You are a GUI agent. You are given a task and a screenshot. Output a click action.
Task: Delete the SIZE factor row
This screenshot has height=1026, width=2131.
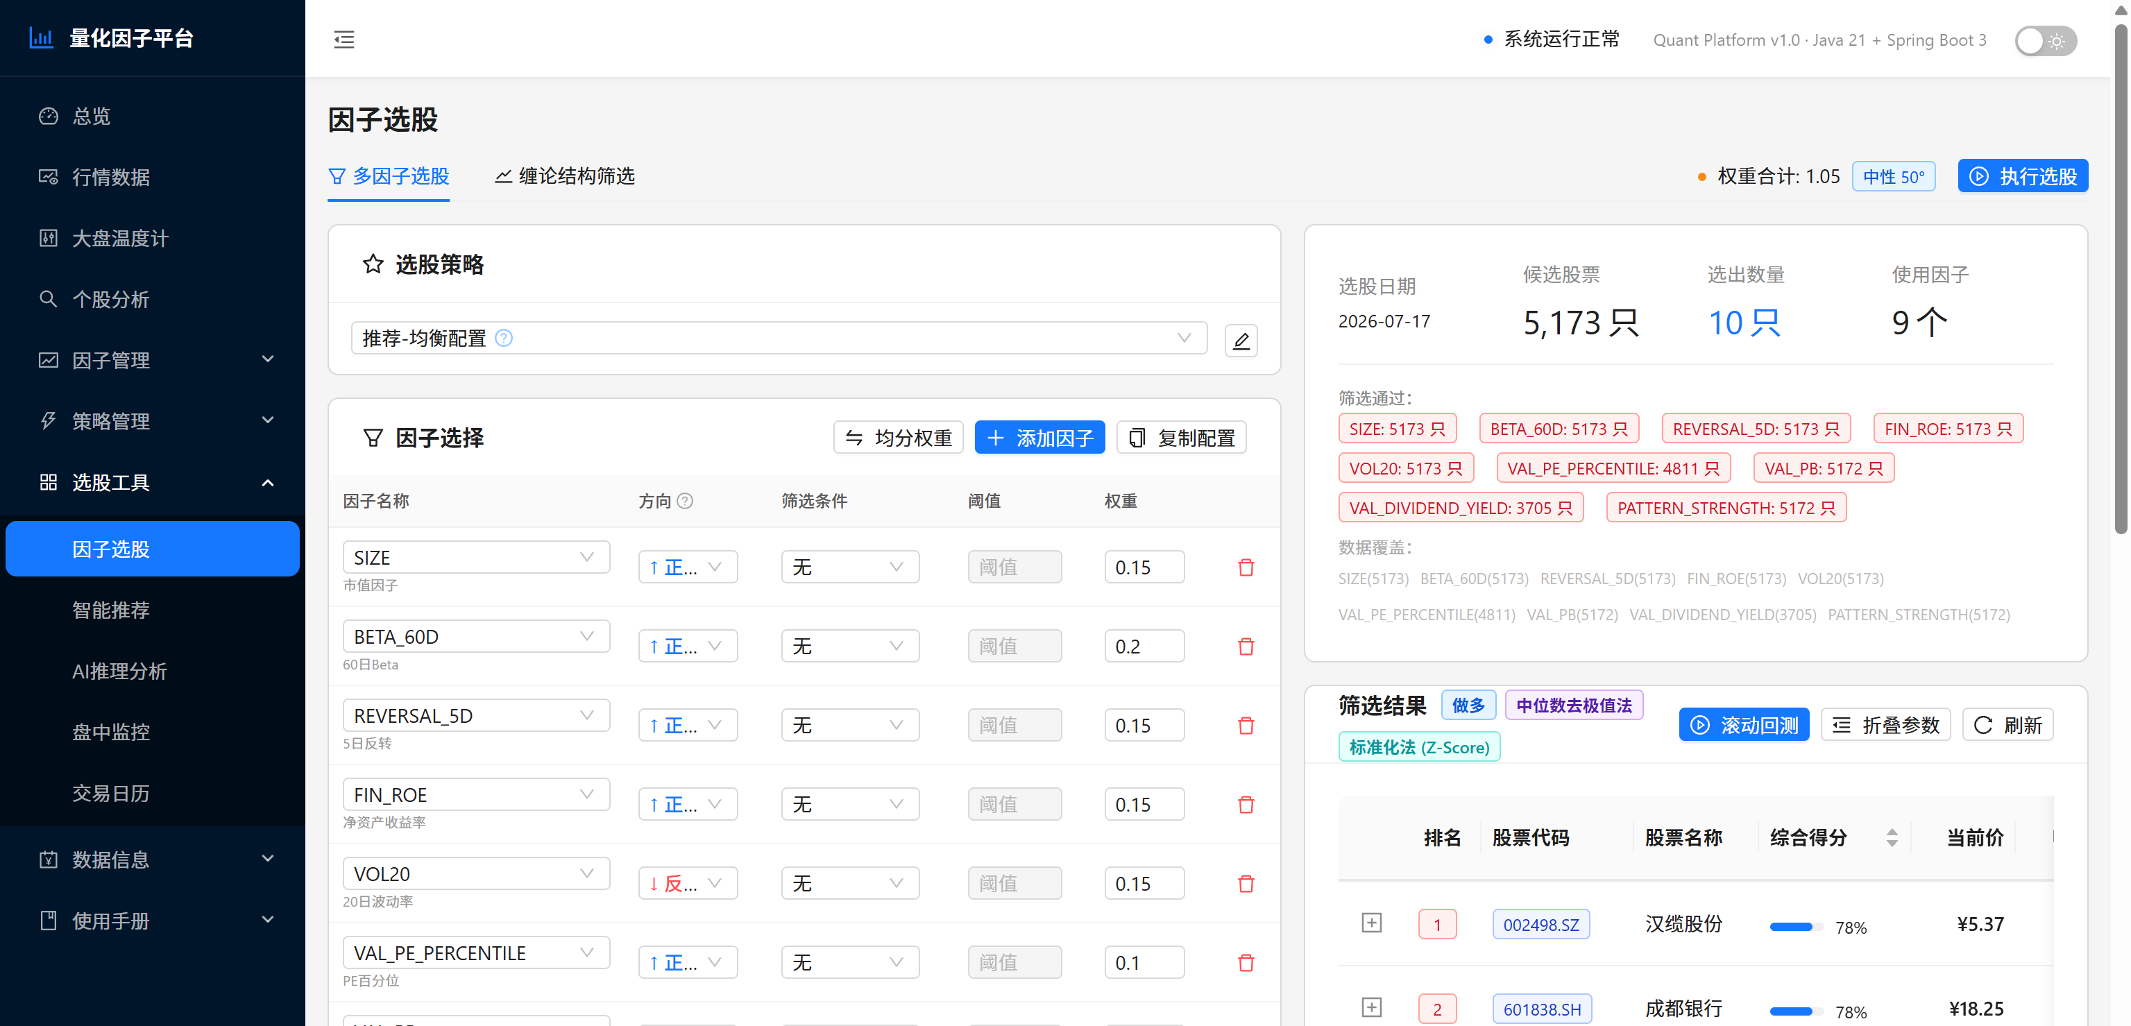pos(1246,567)
